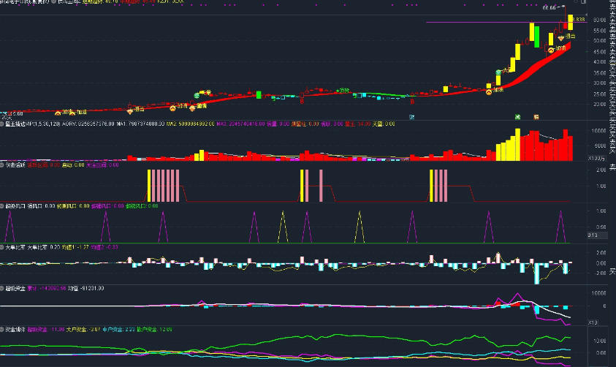Select the 超级风口 indicator title

click(x=15, y=206)
